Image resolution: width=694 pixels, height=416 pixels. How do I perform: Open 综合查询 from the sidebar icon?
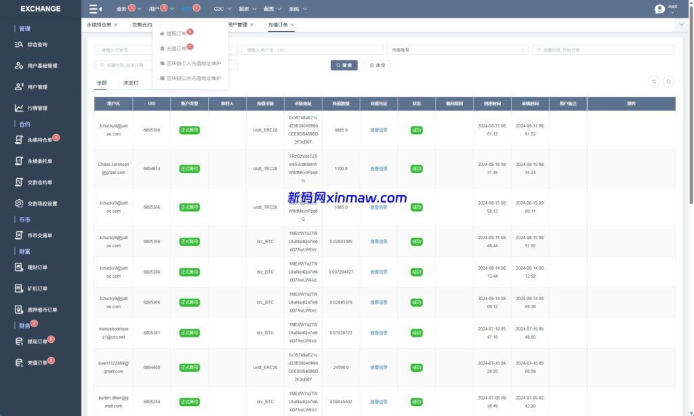coord(20,45)
